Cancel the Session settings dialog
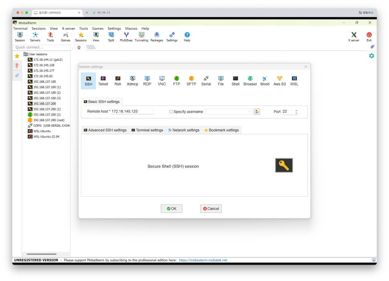This screenshot has width=389, height=281. (211, 208)
